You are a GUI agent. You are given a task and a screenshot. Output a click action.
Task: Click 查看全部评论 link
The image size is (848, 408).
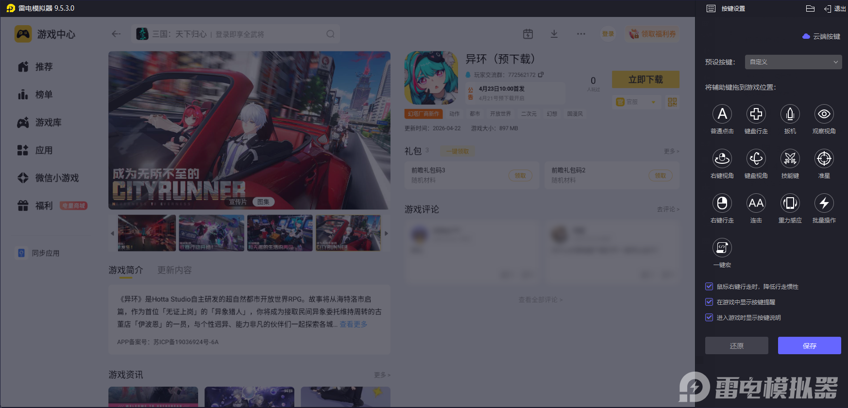[541, 300]
